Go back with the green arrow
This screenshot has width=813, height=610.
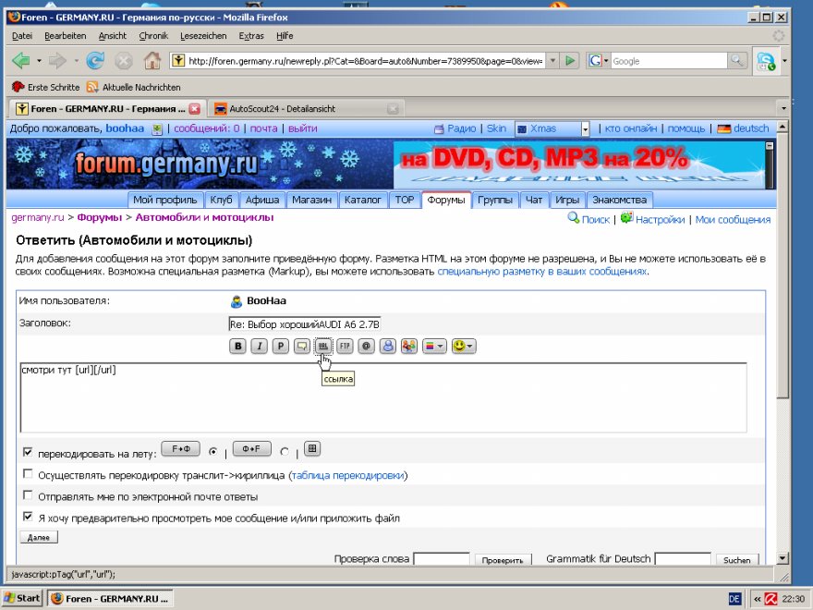[20, 61]
